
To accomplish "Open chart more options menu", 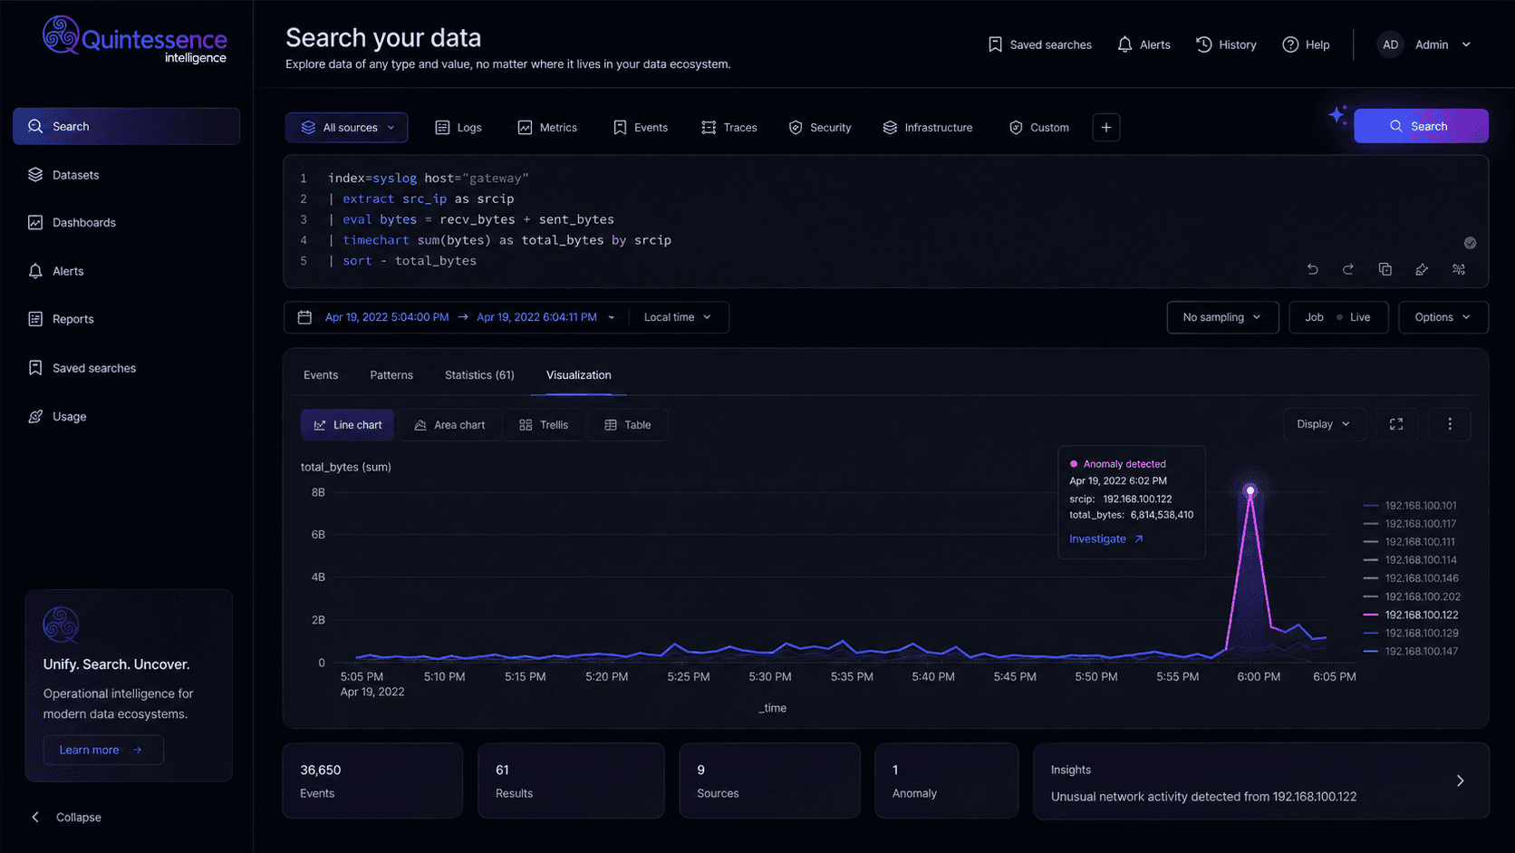I will (x=1450, y=424).
